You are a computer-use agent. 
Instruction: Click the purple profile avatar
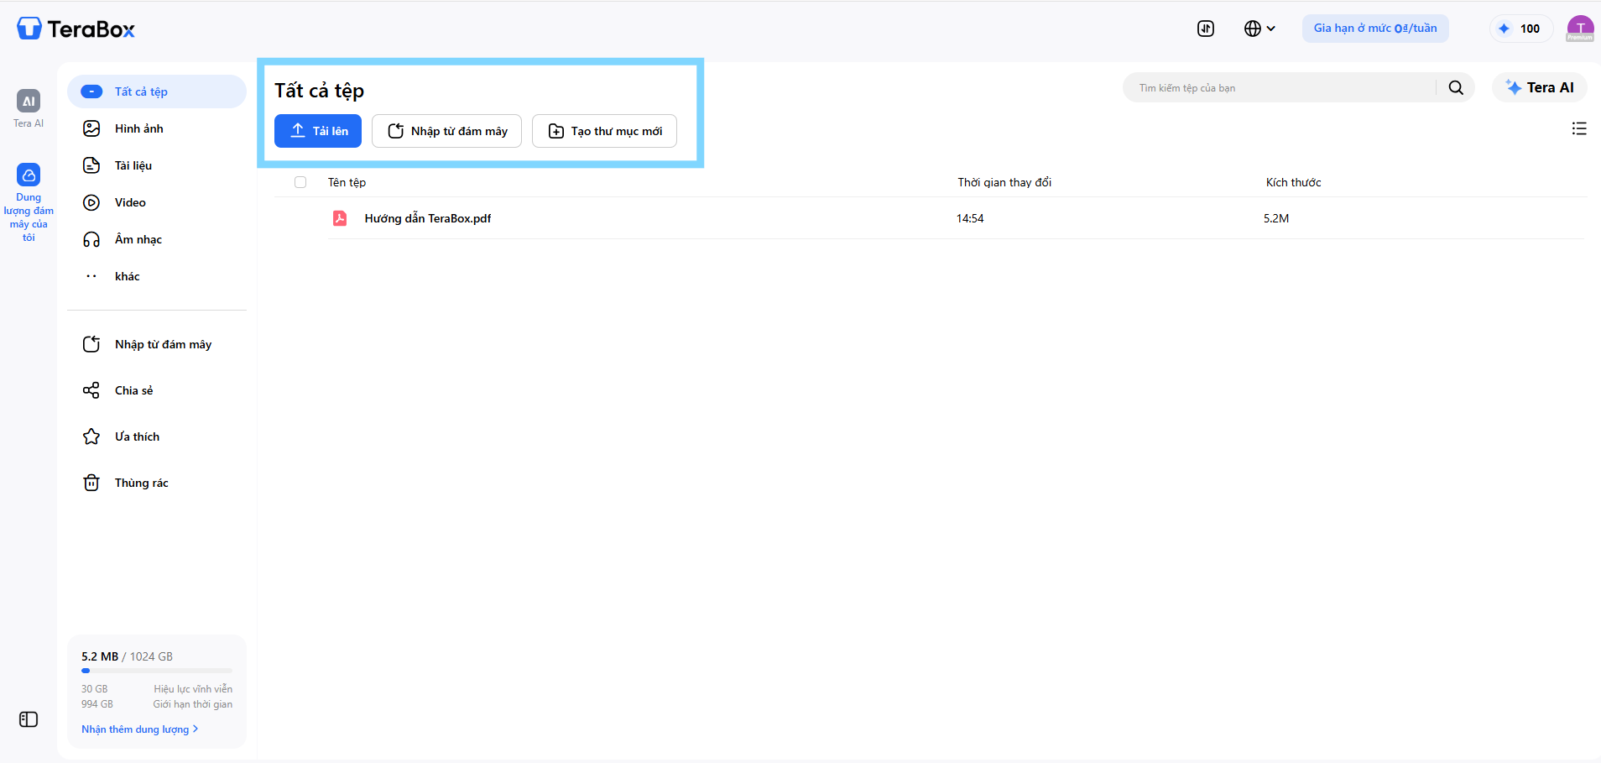(1580, 29)
